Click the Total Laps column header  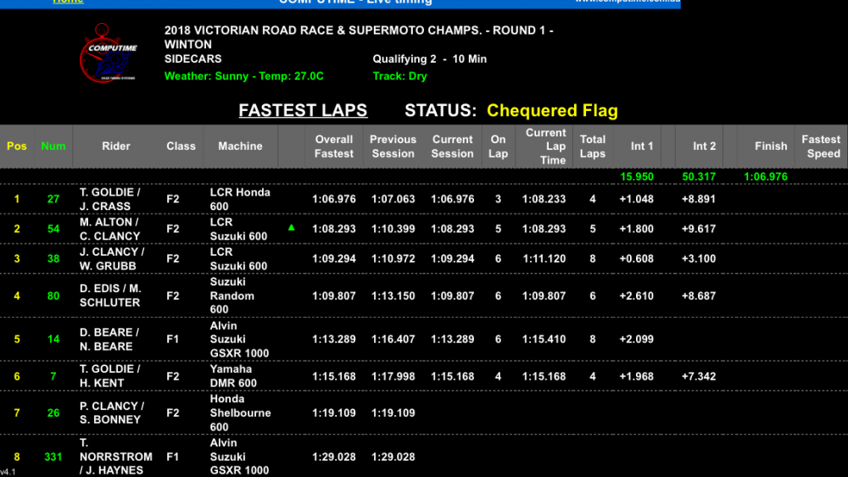pyautogui.click(x=592, y=147)
